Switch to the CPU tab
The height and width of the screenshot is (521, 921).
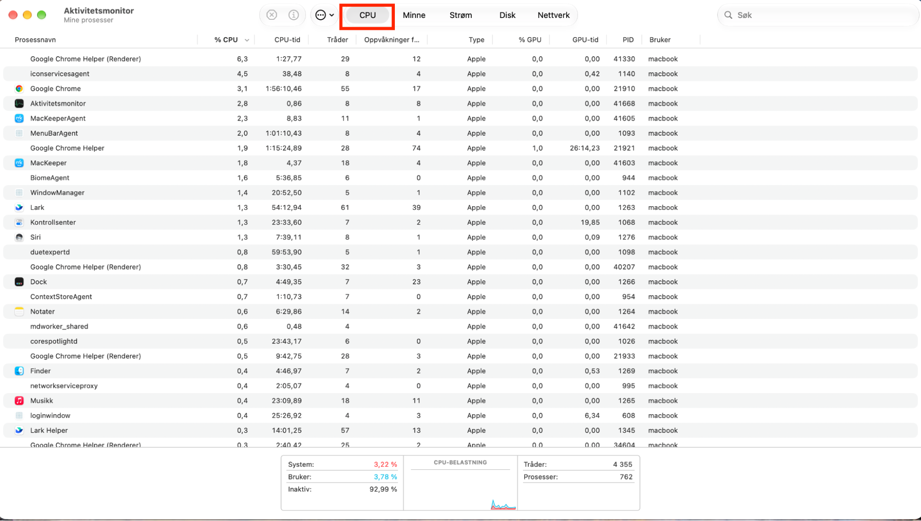(x=367, y=15)
